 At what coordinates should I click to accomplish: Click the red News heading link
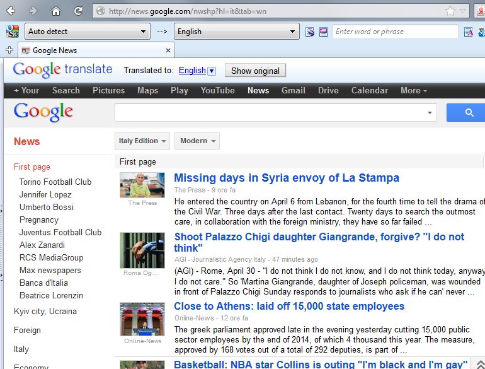tap(26, 141)
